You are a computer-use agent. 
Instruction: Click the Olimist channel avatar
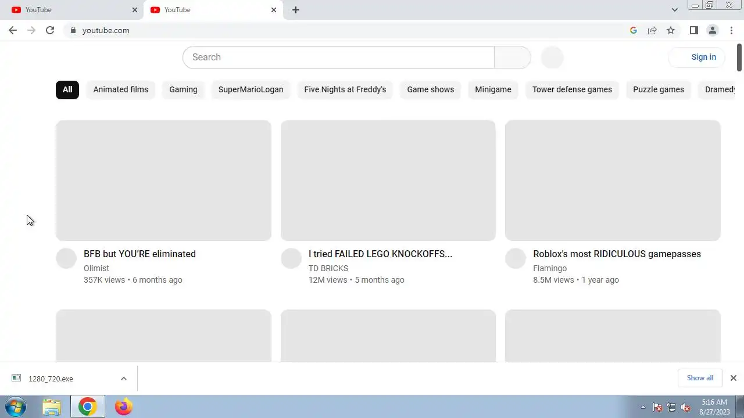point(66,258)
